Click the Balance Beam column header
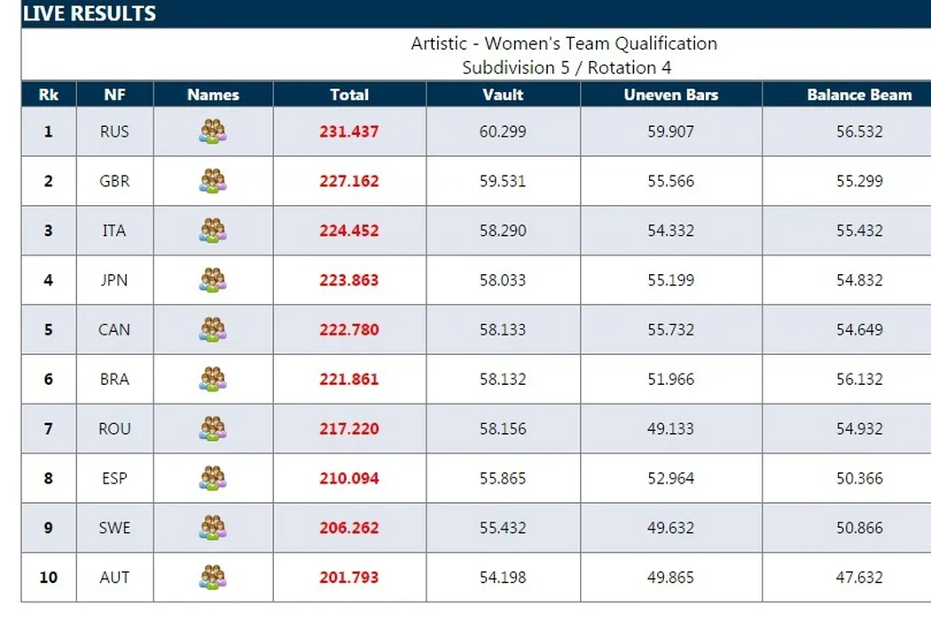This screenshot has height=621, width=931. tap(858, 95)
